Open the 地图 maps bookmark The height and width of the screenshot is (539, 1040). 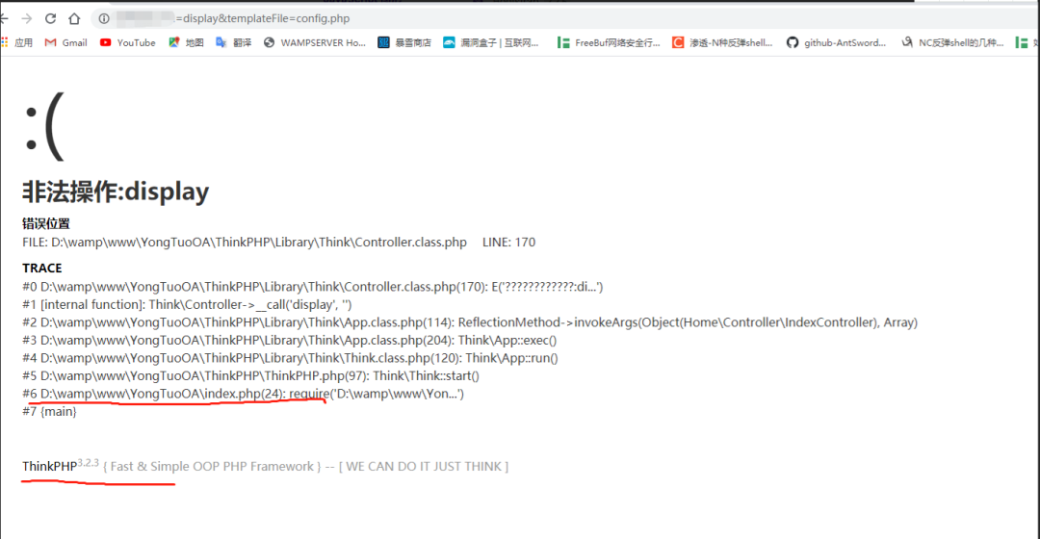tap(186, 42)
